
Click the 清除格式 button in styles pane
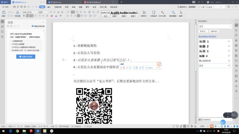point(214,31)
